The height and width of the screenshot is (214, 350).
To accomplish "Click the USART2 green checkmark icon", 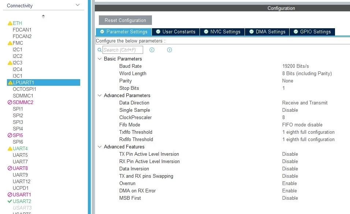I will 10,201.
